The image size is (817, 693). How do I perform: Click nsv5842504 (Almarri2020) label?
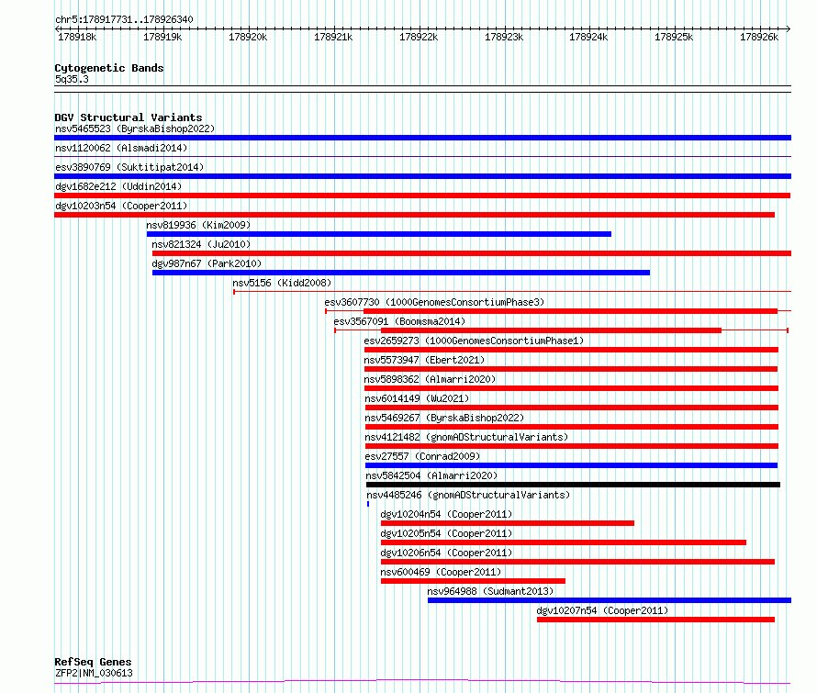coord(432,475)
